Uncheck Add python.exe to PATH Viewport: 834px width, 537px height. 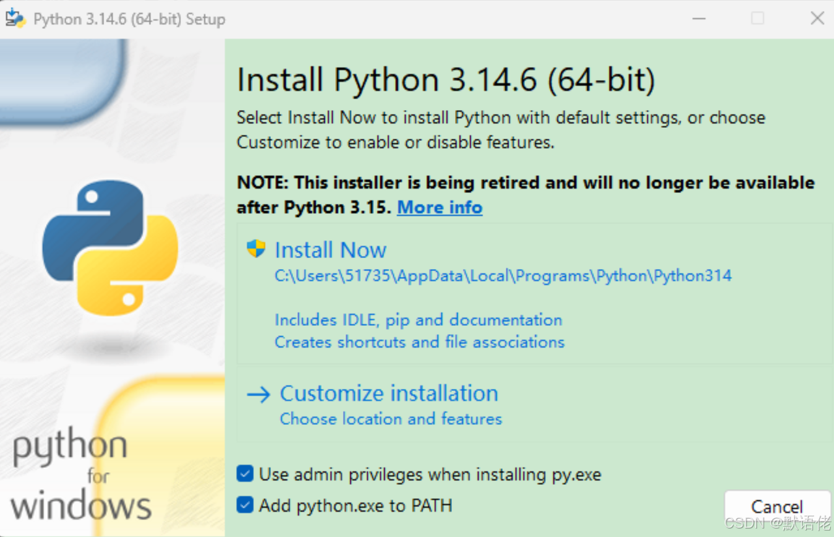tap(245, 505)
